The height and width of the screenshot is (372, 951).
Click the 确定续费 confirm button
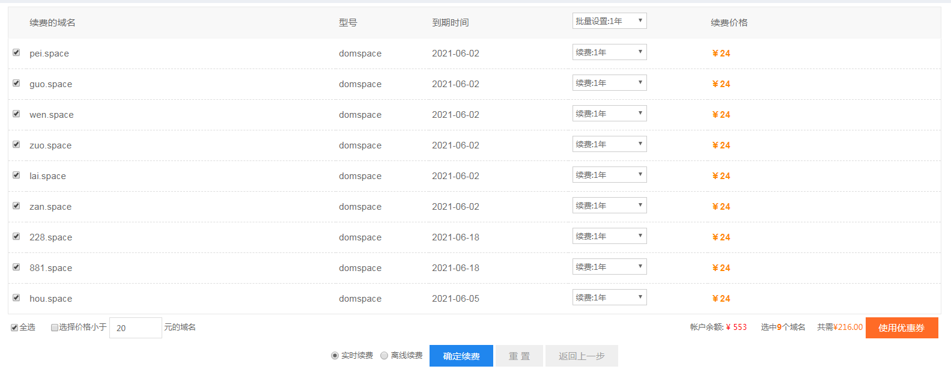point(461,356)
